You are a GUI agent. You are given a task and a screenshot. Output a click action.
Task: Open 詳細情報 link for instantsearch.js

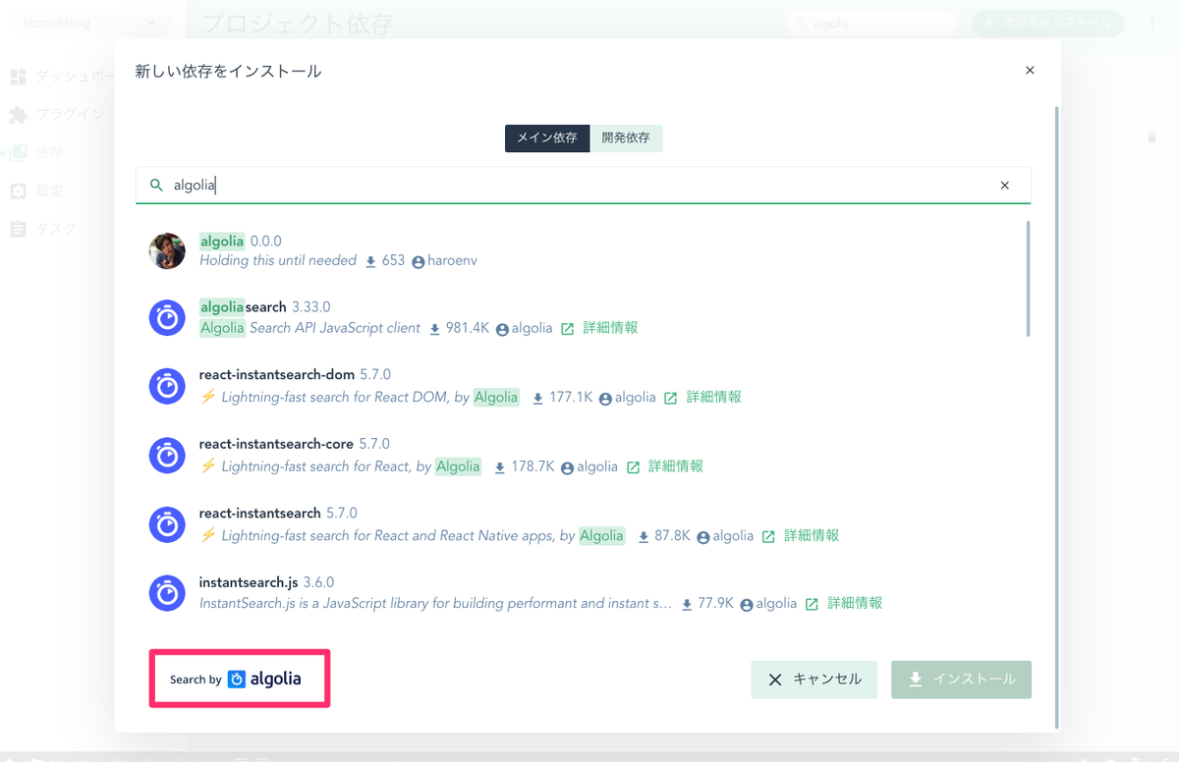click(x=855, y=604)
